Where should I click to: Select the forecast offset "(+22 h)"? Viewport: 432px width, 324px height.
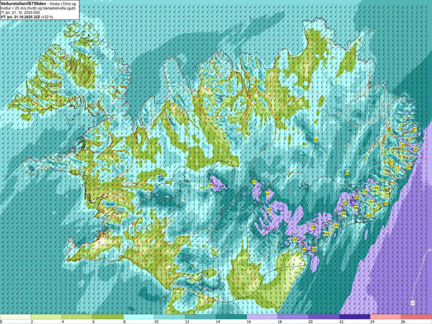coord(47,17)
